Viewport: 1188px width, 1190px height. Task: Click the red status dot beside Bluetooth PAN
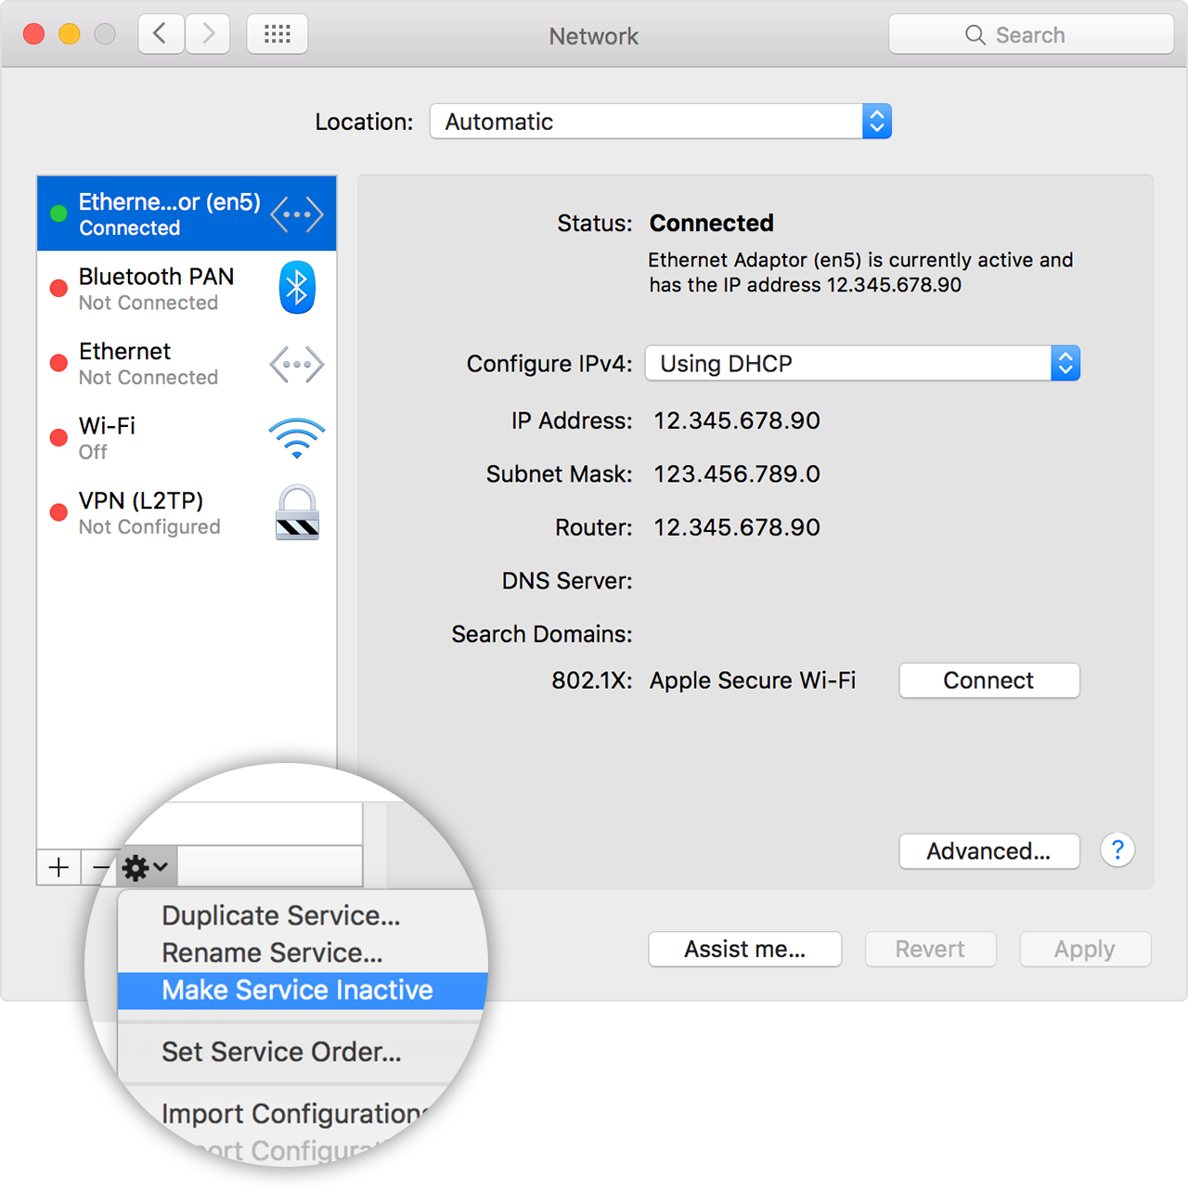coord(58,288)
